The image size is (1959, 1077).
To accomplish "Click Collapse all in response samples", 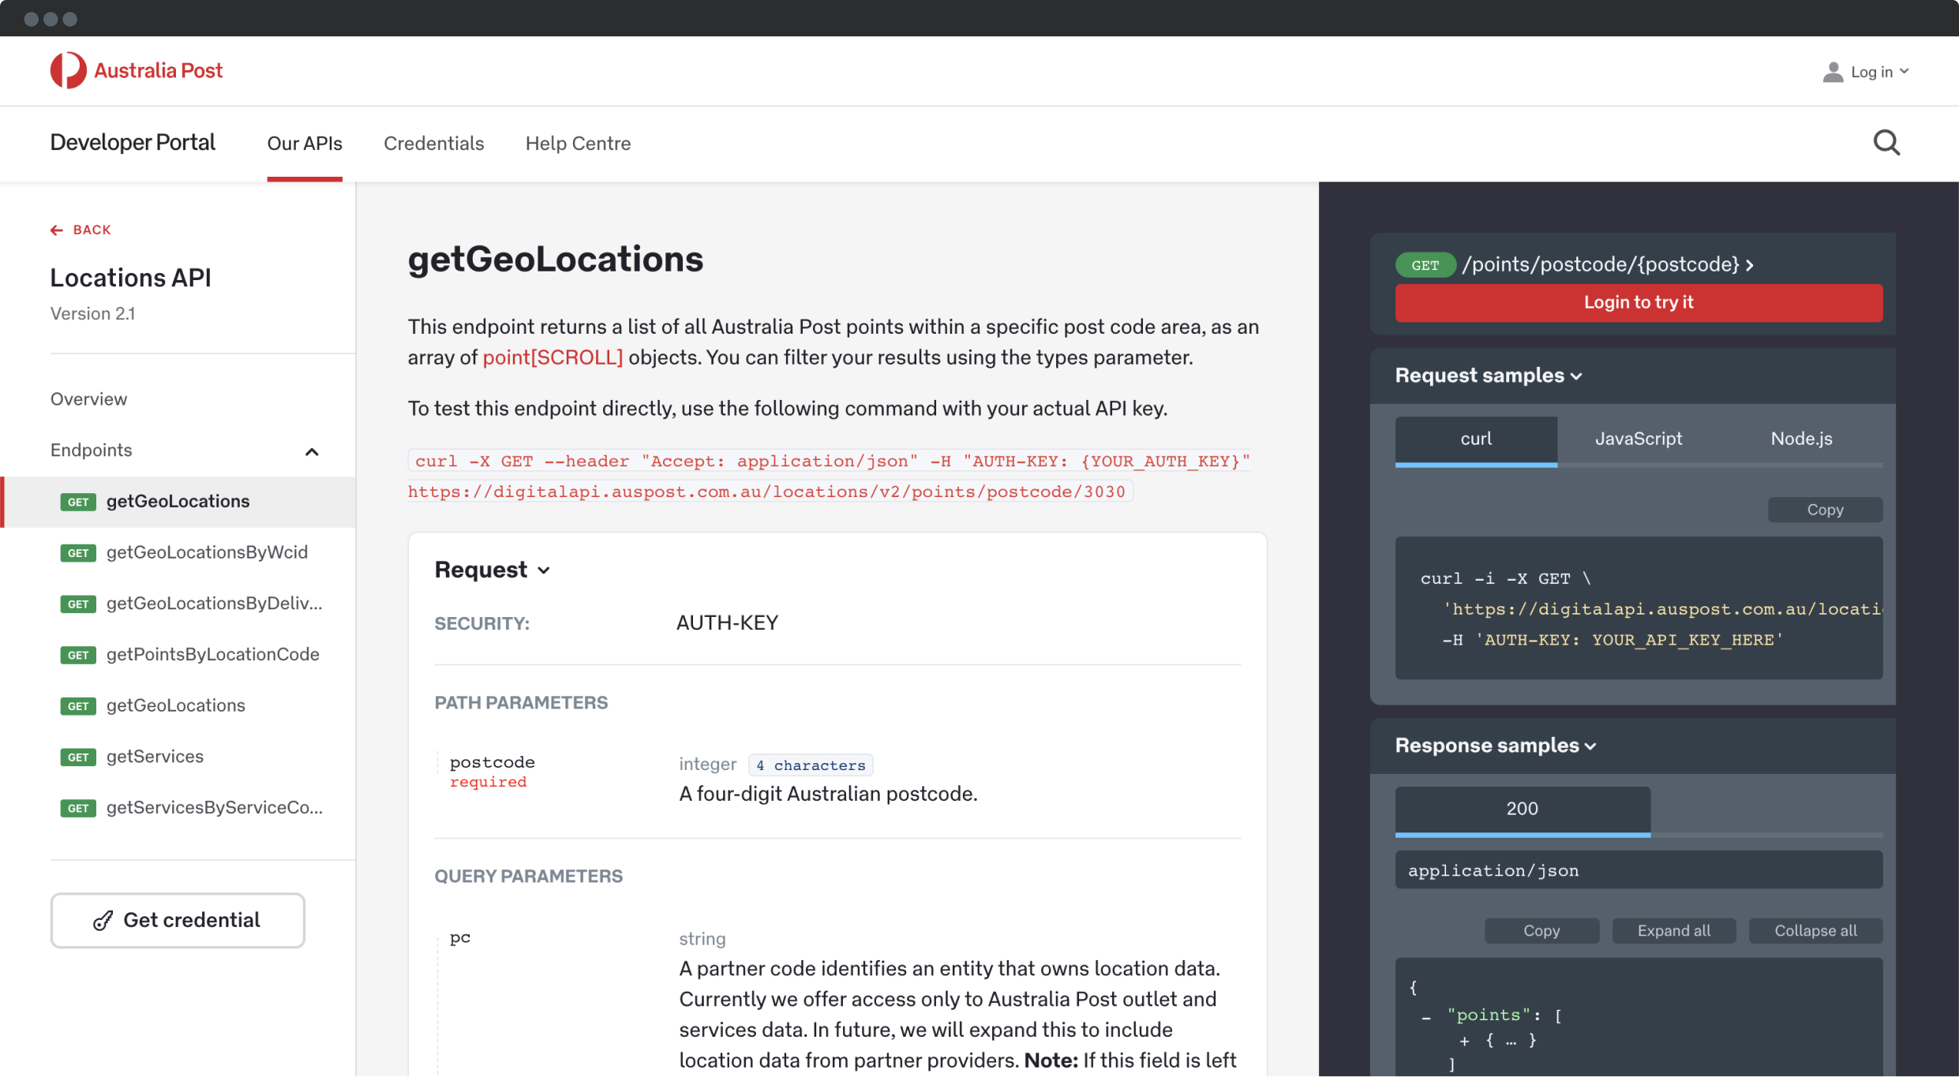I will [x=1815, y=931].
